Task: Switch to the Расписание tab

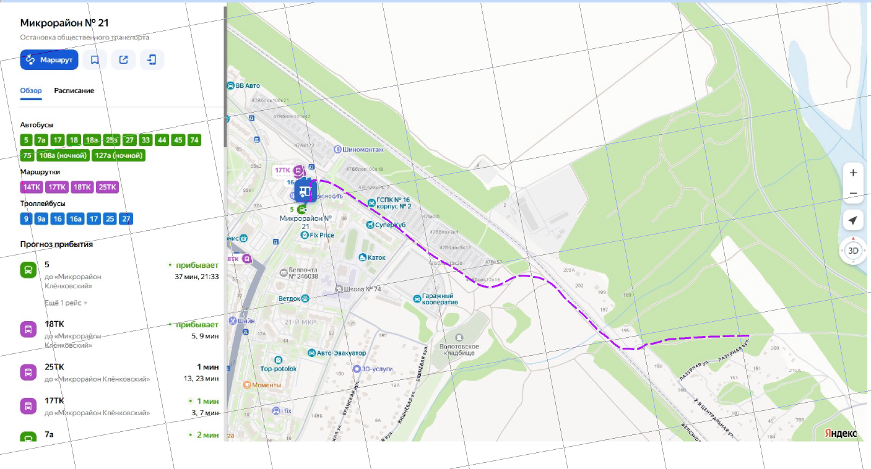Action: pyautogui.click(x=74, y=90)
